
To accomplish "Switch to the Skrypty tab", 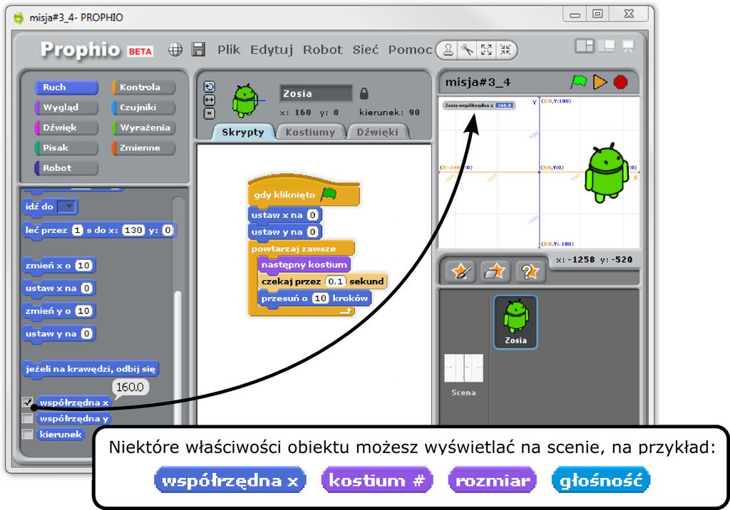I will tap(242, 132).
